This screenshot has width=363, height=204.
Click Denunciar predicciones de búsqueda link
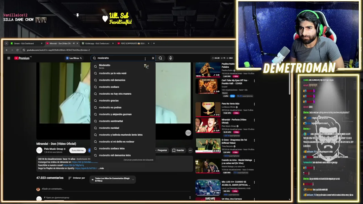click(x=138, y=160)
